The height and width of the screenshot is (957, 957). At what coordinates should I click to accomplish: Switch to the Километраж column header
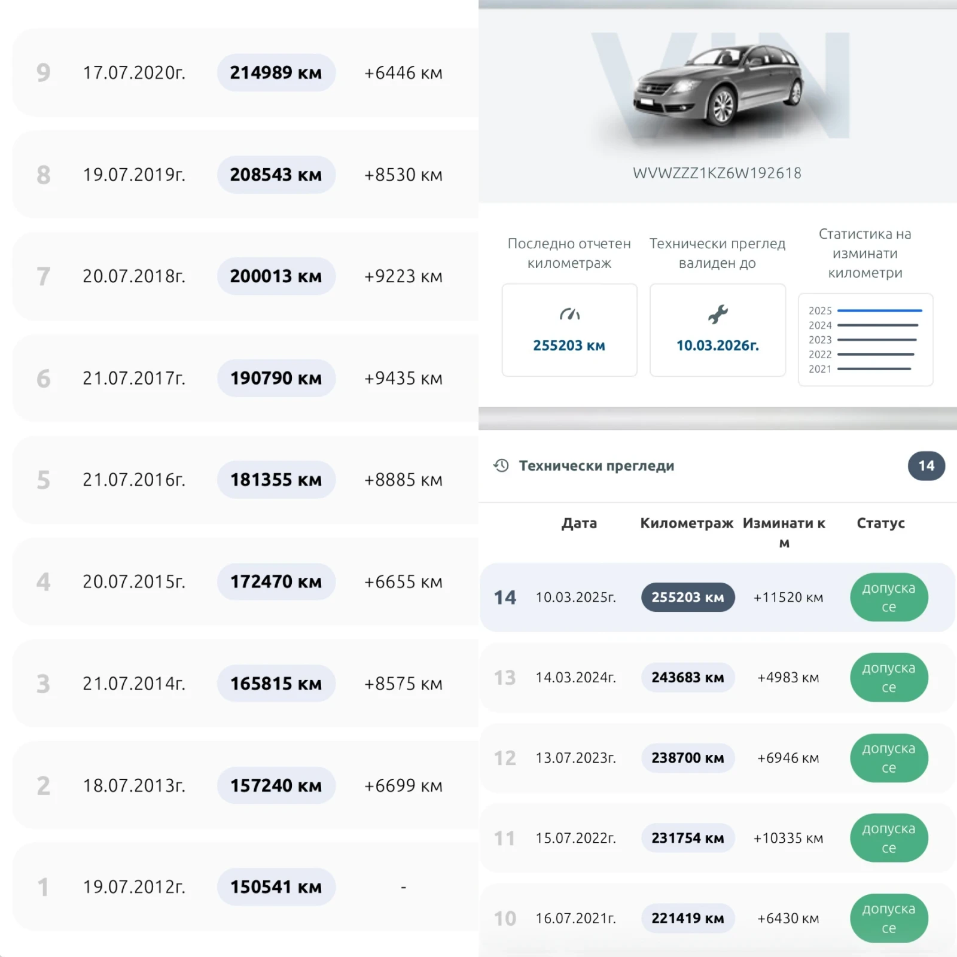688,523
